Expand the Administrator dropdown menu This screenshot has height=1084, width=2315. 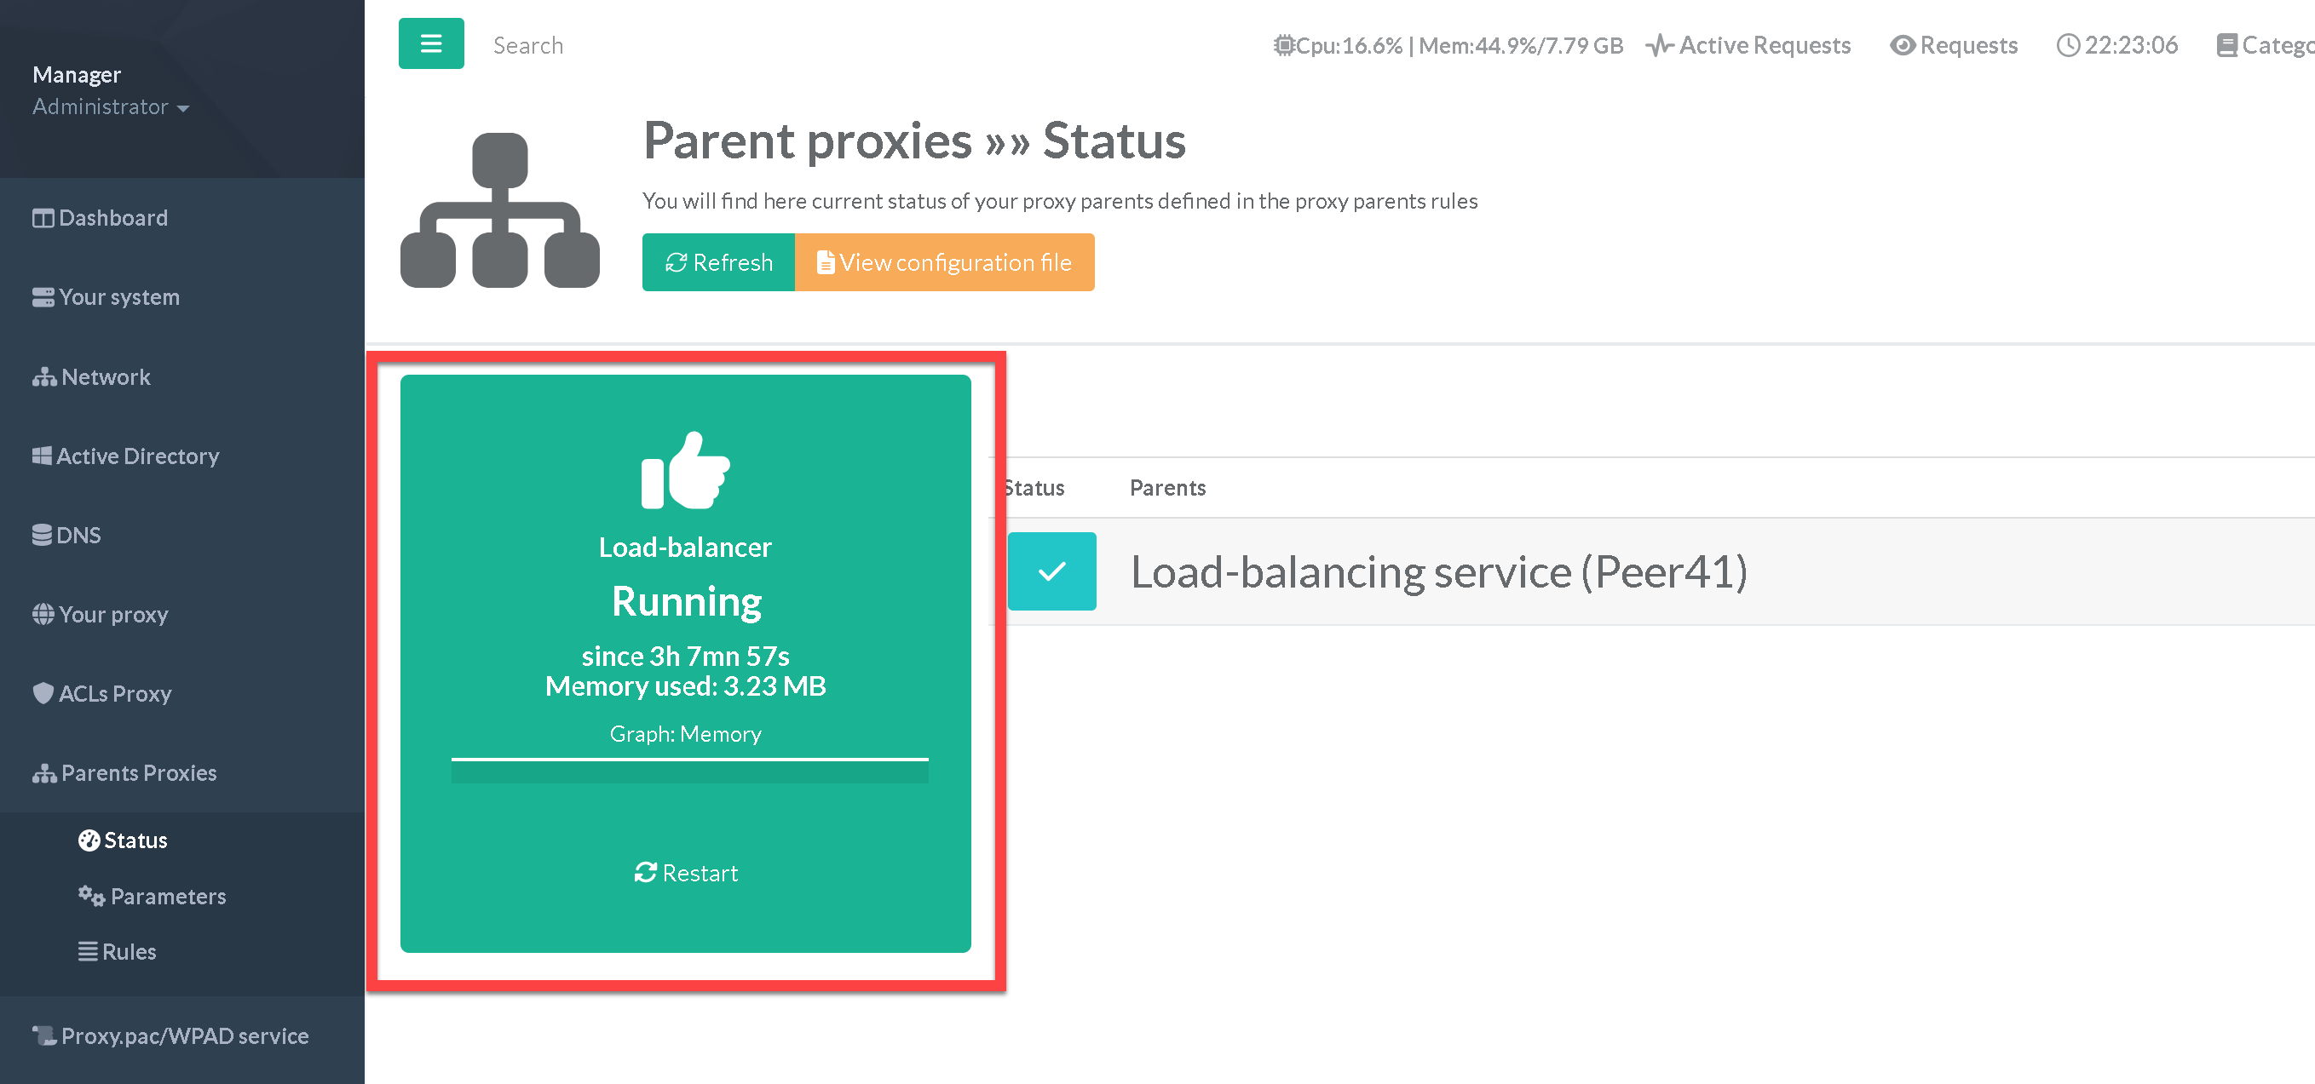pos(111,107)
